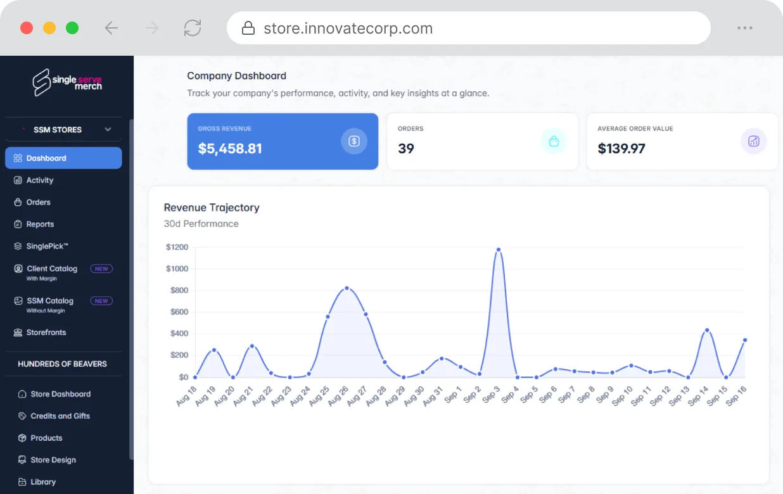Viewport: 783px width, 494px height.
Task: Click the dollar icon on Gross Revenue card
Action: click(x=354, y=141)
